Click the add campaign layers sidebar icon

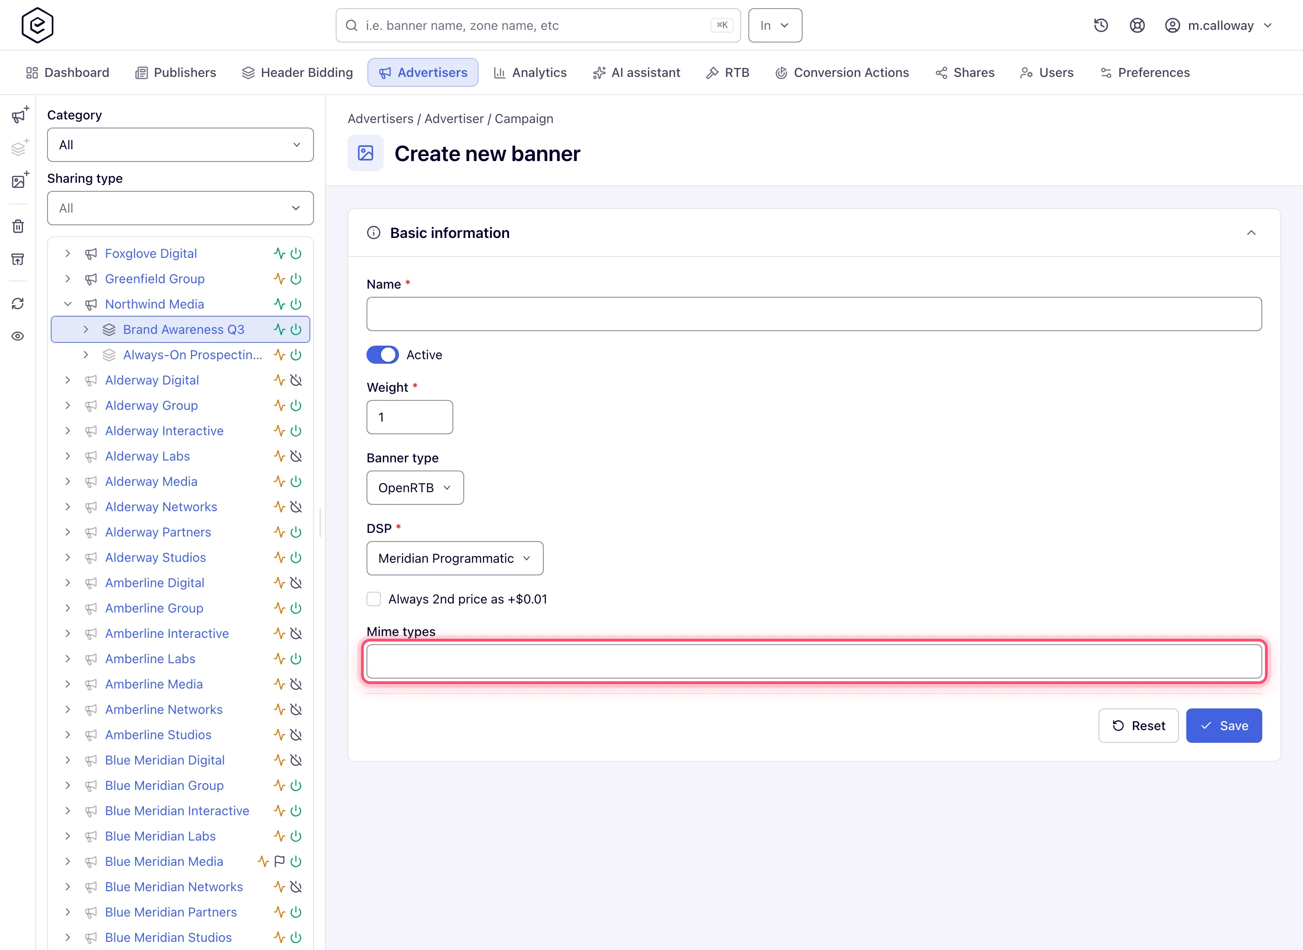(x=19, y=148)
